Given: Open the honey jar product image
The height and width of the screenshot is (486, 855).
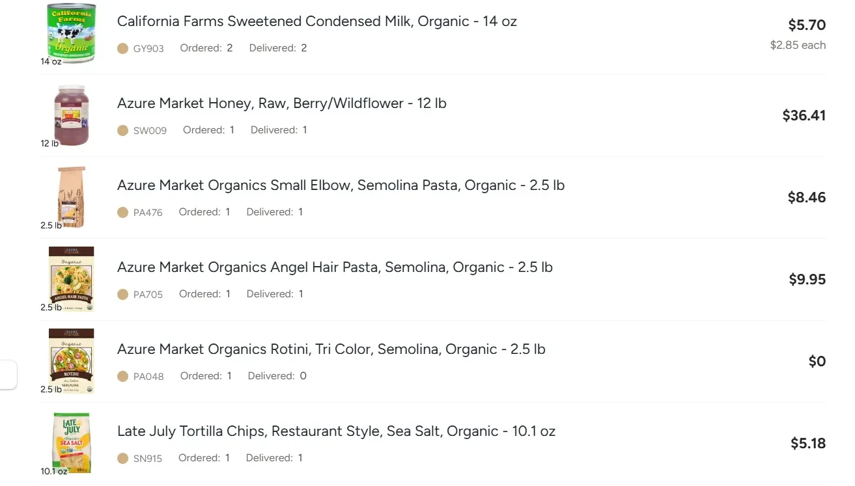Looking at the screenshot, I should click(72, 115).
